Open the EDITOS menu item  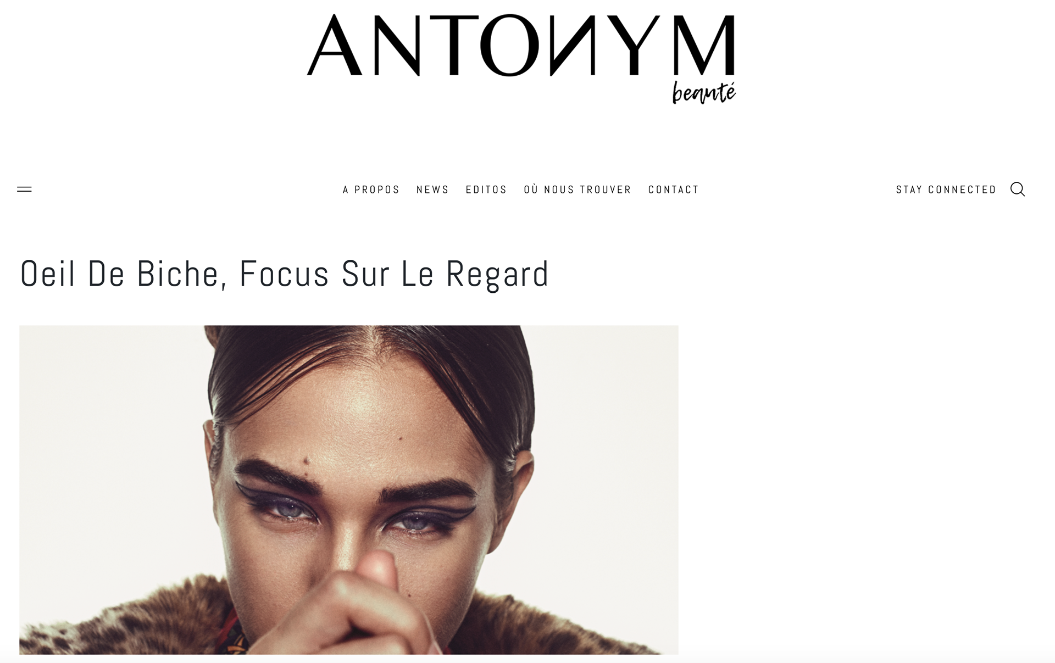486,190
